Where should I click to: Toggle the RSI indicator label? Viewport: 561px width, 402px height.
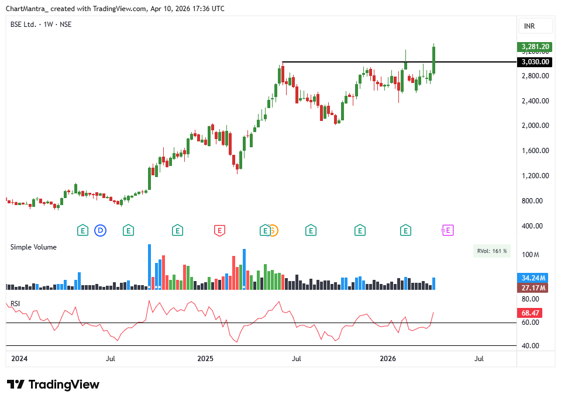(15, 302)
